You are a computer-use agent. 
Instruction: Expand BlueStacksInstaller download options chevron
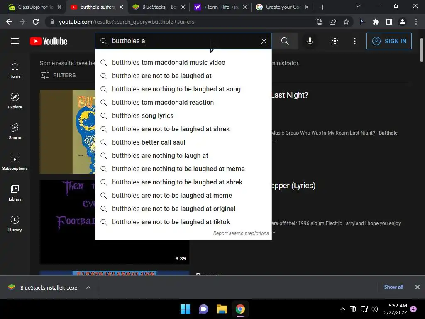[x=88, y=287]
